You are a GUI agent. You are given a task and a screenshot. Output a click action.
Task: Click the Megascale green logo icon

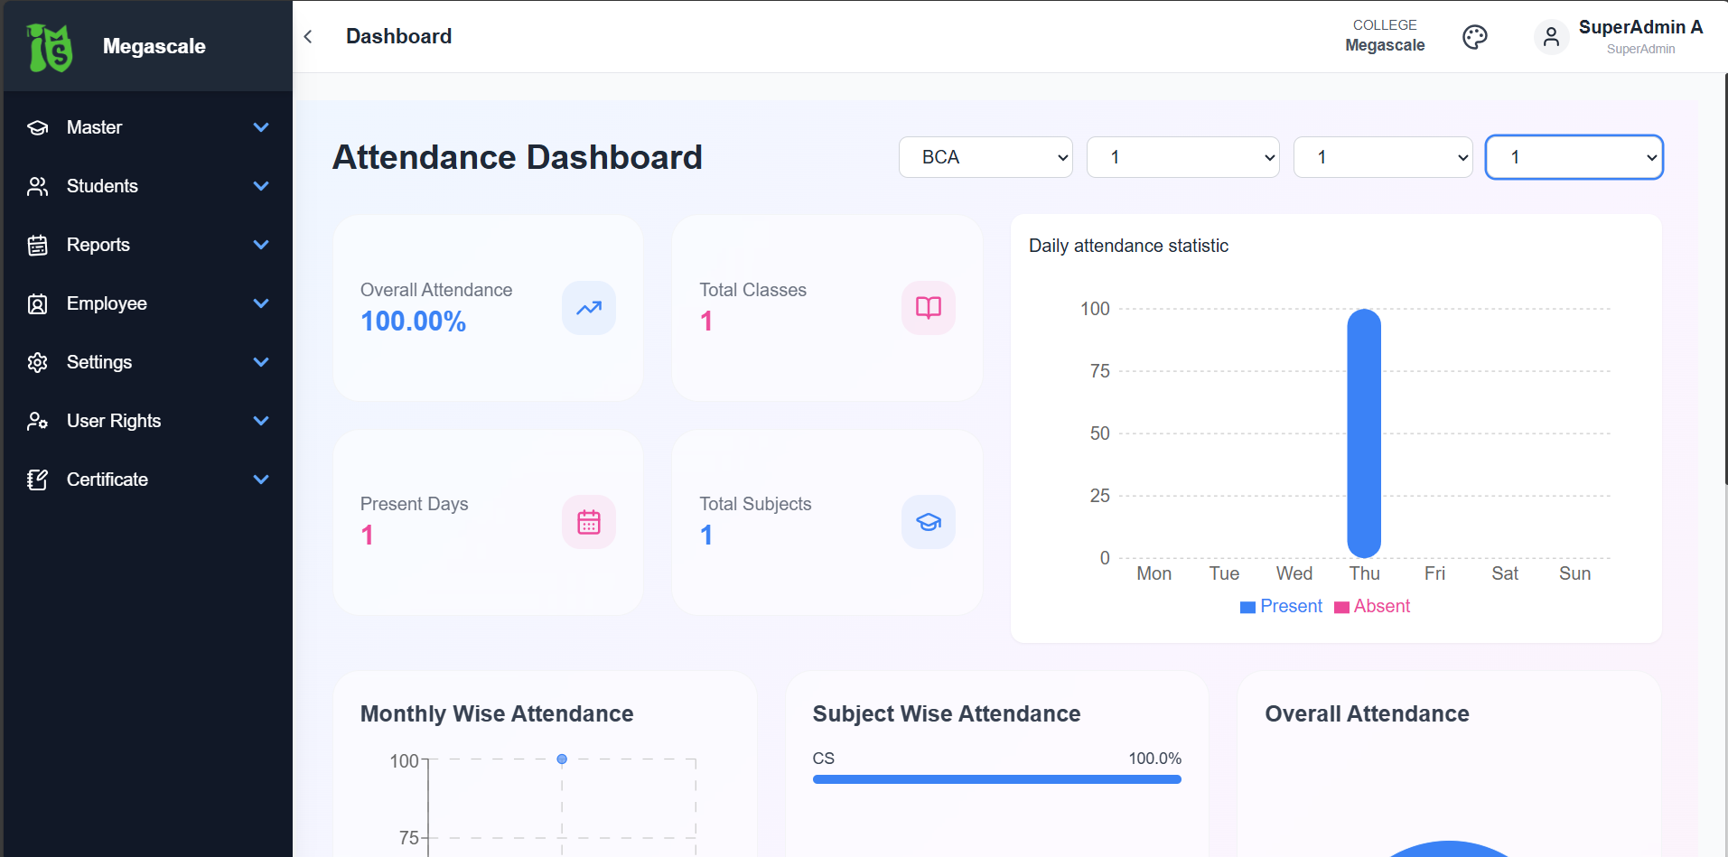coord(51,47)
